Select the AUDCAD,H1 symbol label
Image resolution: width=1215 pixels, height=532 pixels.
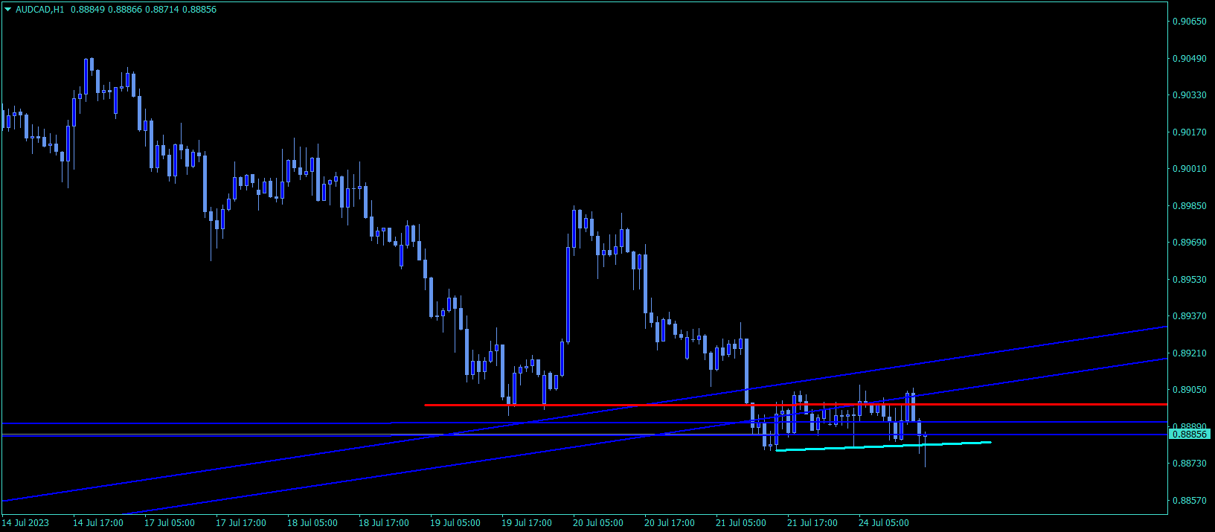pyautogui.click(x=40, y=10)
